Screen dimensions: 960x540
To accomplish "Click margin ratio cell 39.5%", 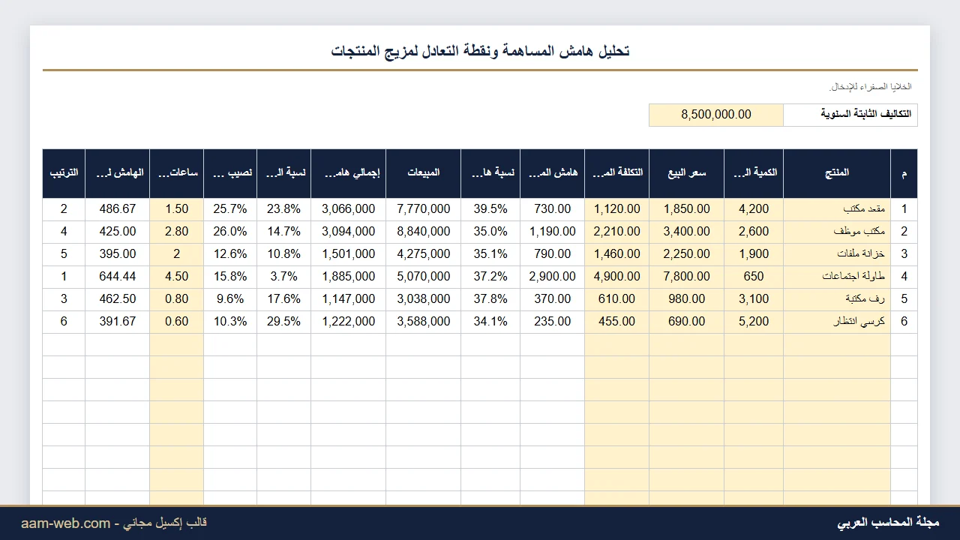I will (490, 209).
